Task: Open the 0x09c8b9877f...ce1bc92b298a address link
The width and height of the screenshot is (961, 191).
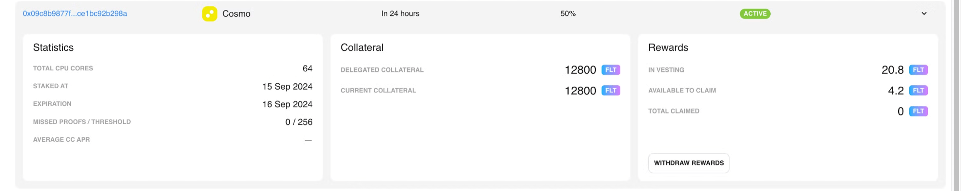Action: [x=75, y=13]
